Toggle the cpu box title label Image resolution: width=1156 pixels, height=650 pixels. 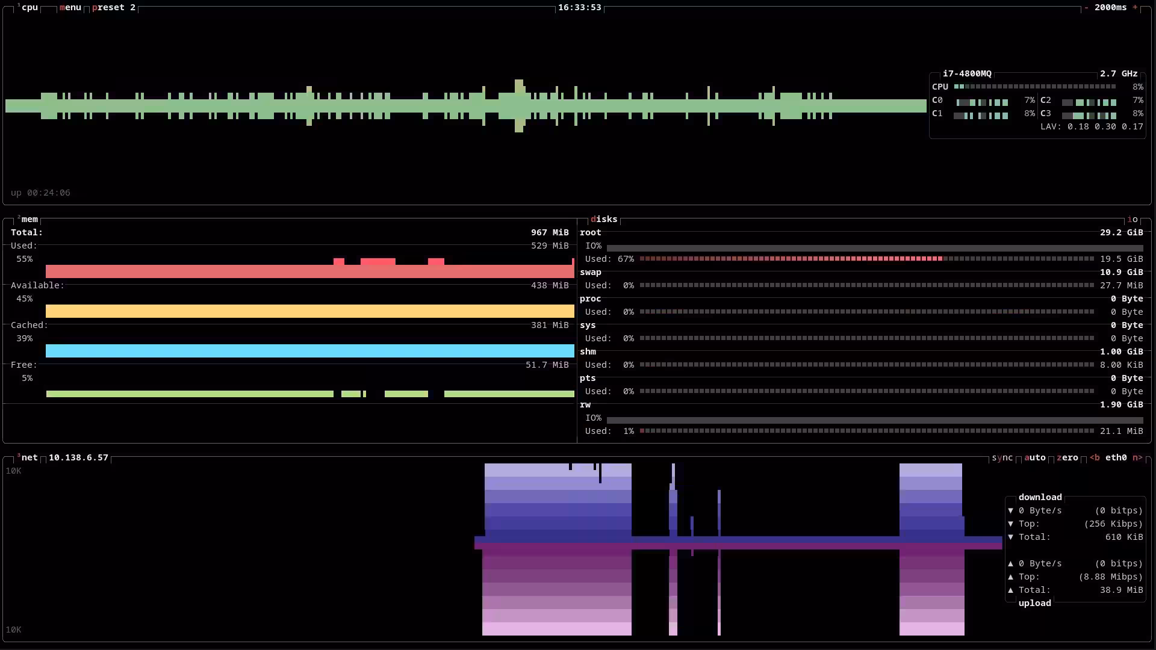coord(28,7)
